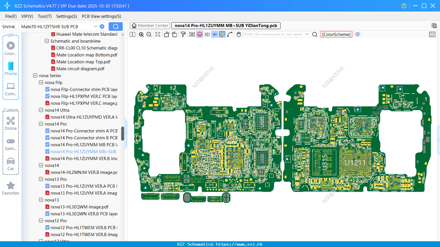
Task: Open the Tool(T) menu
Action: [45, 16]
